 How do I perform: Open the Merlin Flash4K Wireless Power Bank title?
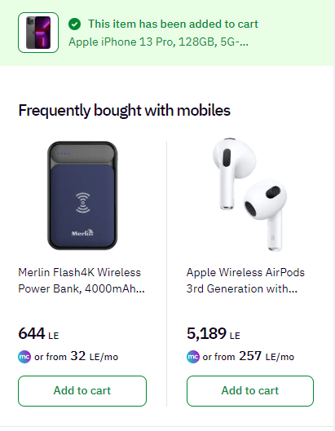pyautogui.click(x=82, y=280)
